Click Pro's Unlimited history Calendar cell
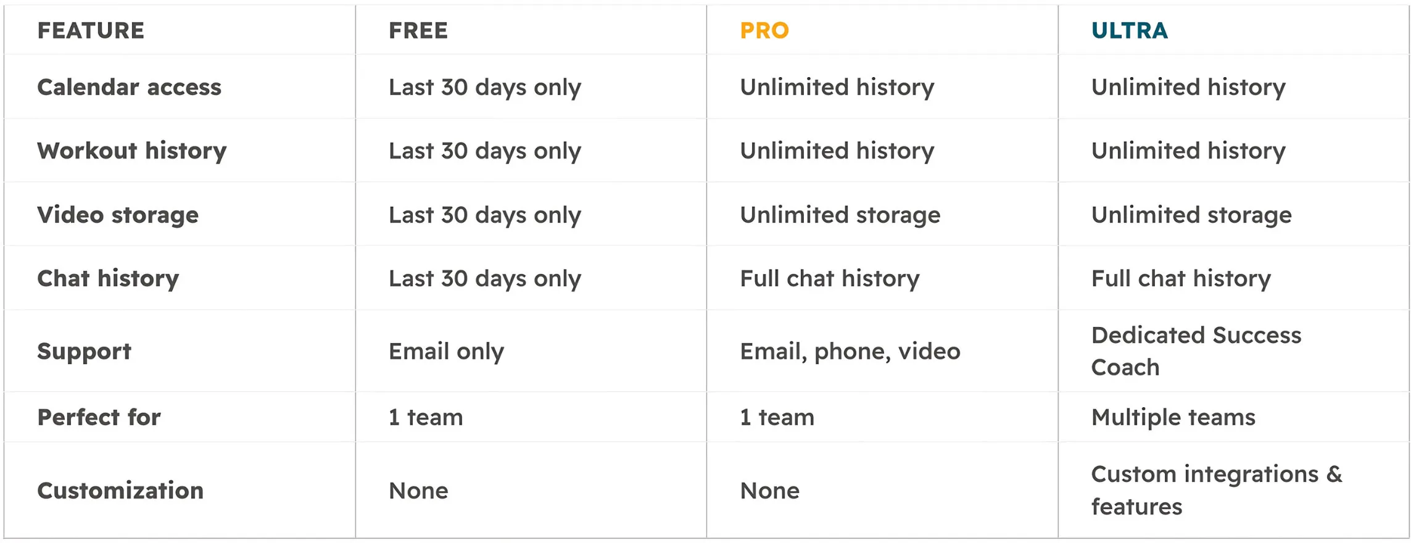The height and width of the screenshot is (543, 1411). pos(837,87)
